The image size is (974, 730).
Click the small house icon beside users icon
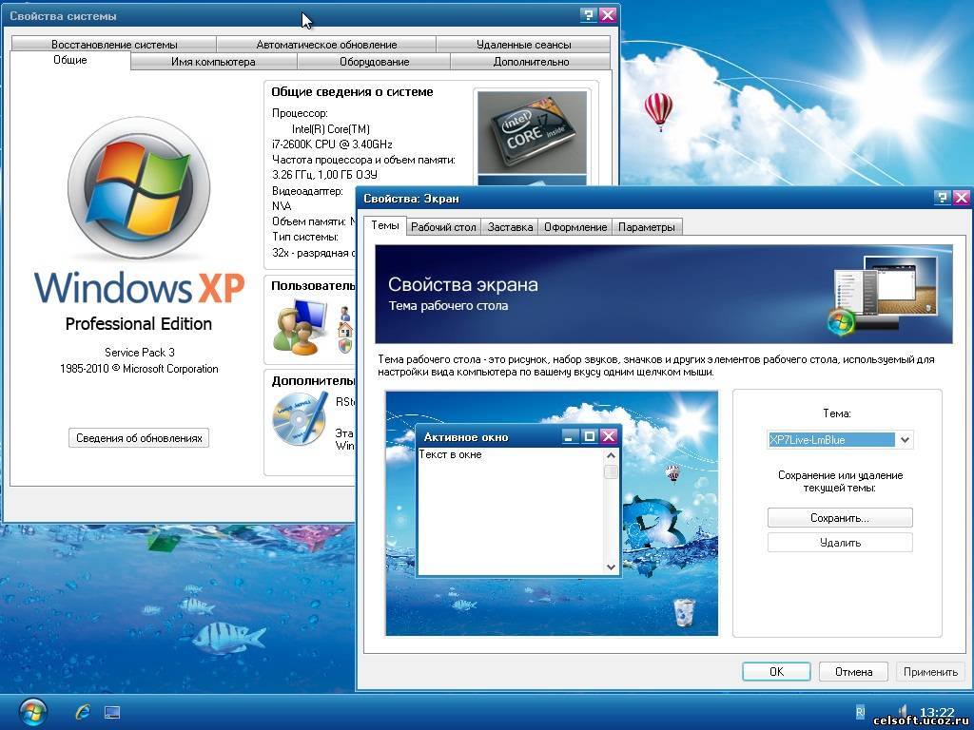[x=346, y=329]
